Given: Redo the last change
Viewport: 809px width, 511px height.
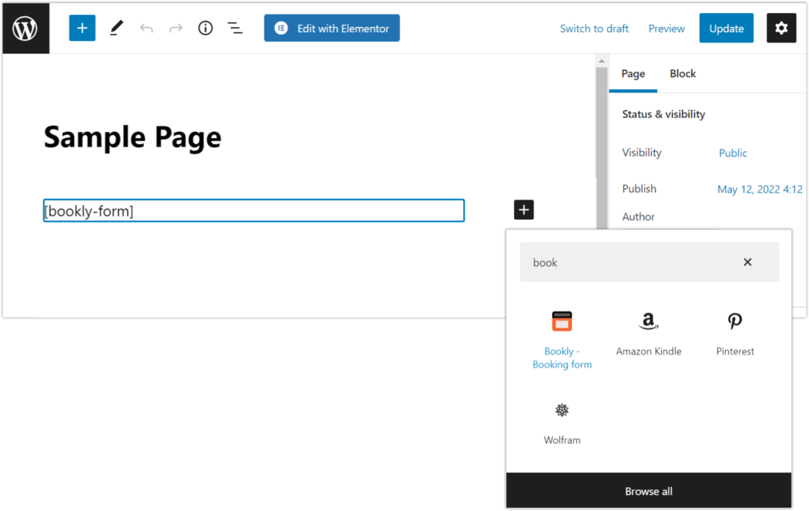Looking at the screenshot, I should click(x=176, y=28).
